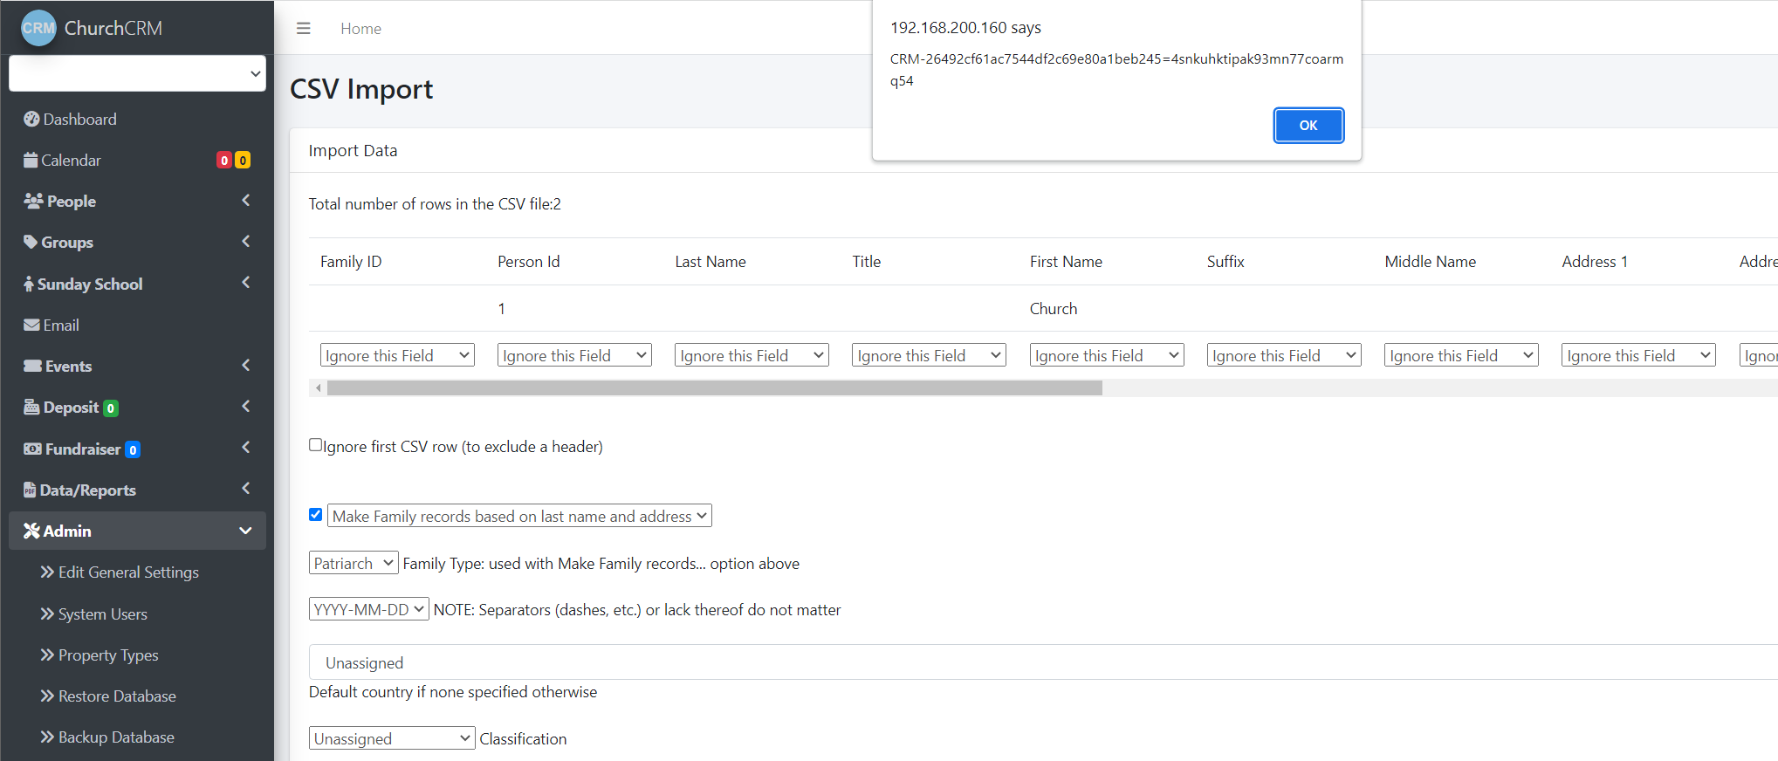Screen dimensions: 1778x761
Task: Click chevrons icon beside Backup Database
Action: [x=47, y=737]
